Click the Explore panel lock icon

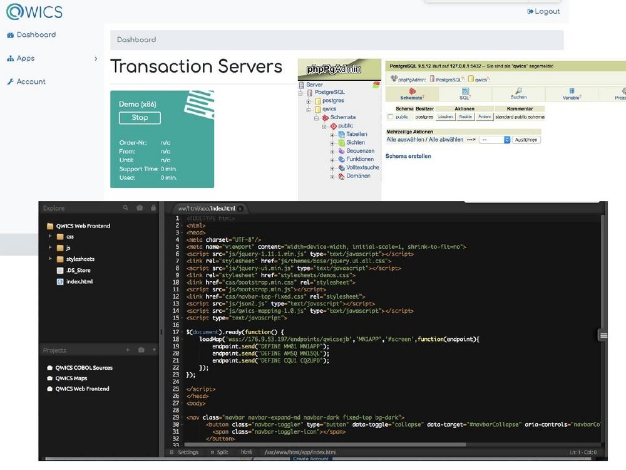[x=153, y=208]
